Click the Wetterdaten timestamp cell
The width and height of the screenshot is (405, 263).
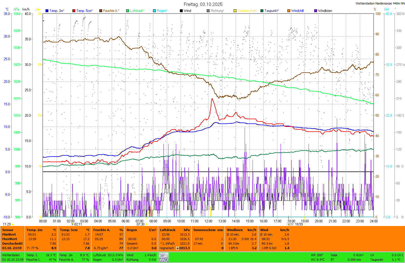pyautogui.click(x=12, y=257)
